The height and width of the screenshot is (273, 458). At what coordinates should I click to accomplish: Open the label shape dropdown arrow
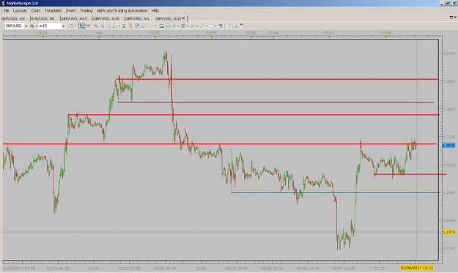[x=215, y=26]
